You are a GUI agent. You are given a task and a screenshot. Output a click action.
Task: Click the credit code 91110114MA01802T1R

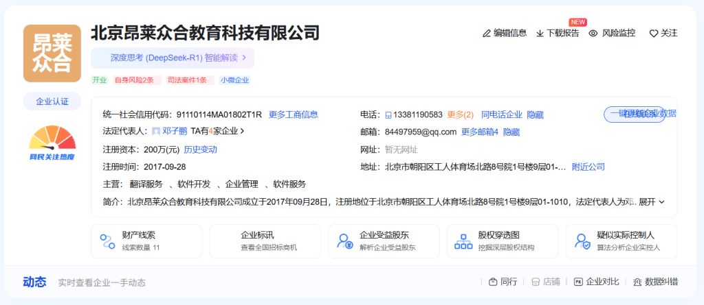click(219, 114)
